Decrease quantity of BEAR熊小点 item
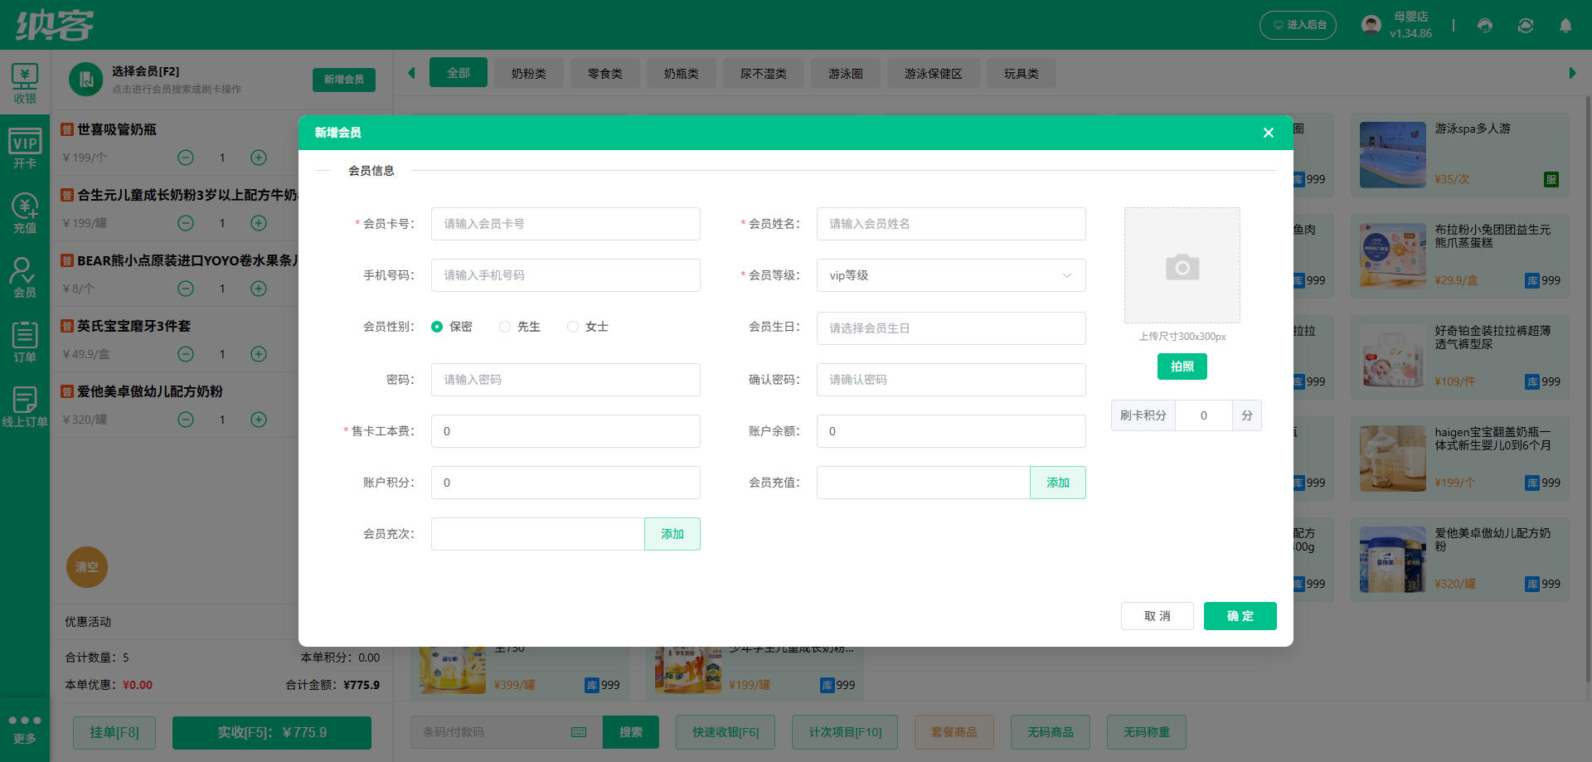Viewport: 1592px width, 762px height. pyautogui.click(x=186, y=289)
